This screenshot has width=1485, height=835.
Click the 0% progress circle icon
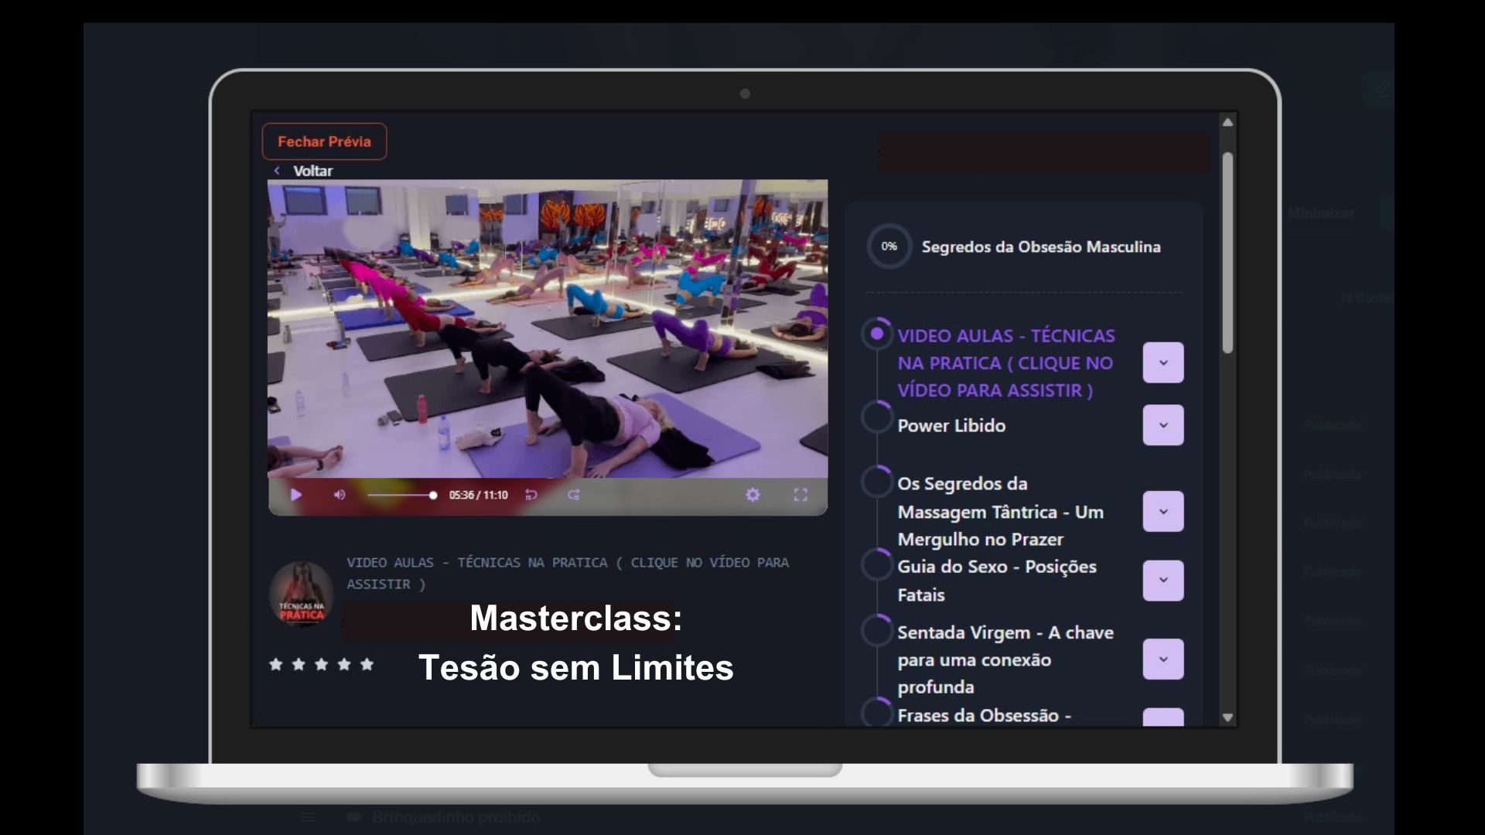click(889, 247)
